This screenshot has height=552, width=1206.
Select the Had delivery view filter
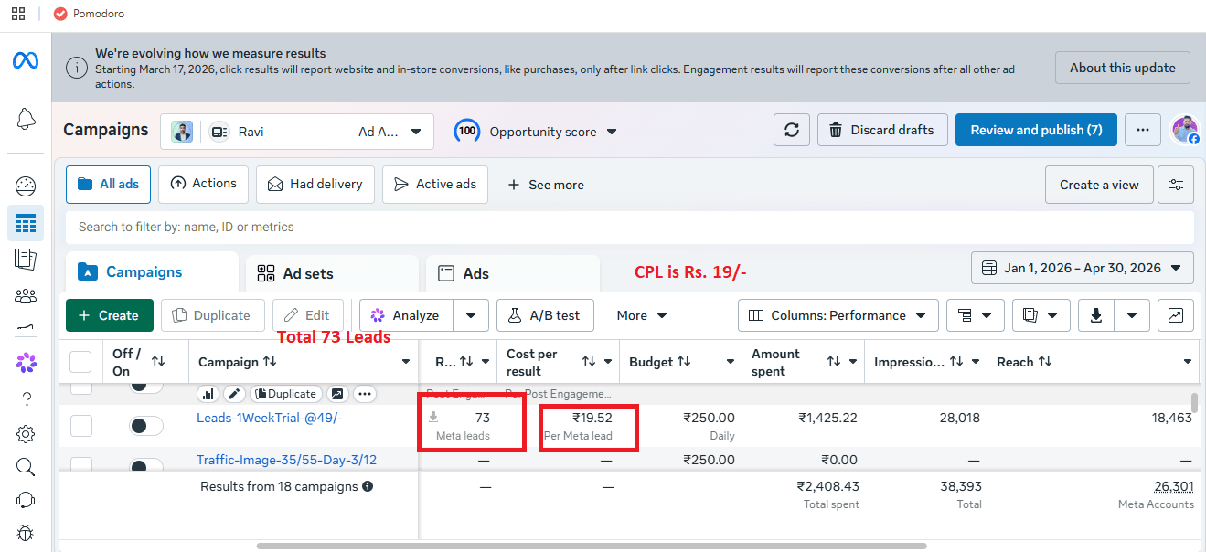315,185
